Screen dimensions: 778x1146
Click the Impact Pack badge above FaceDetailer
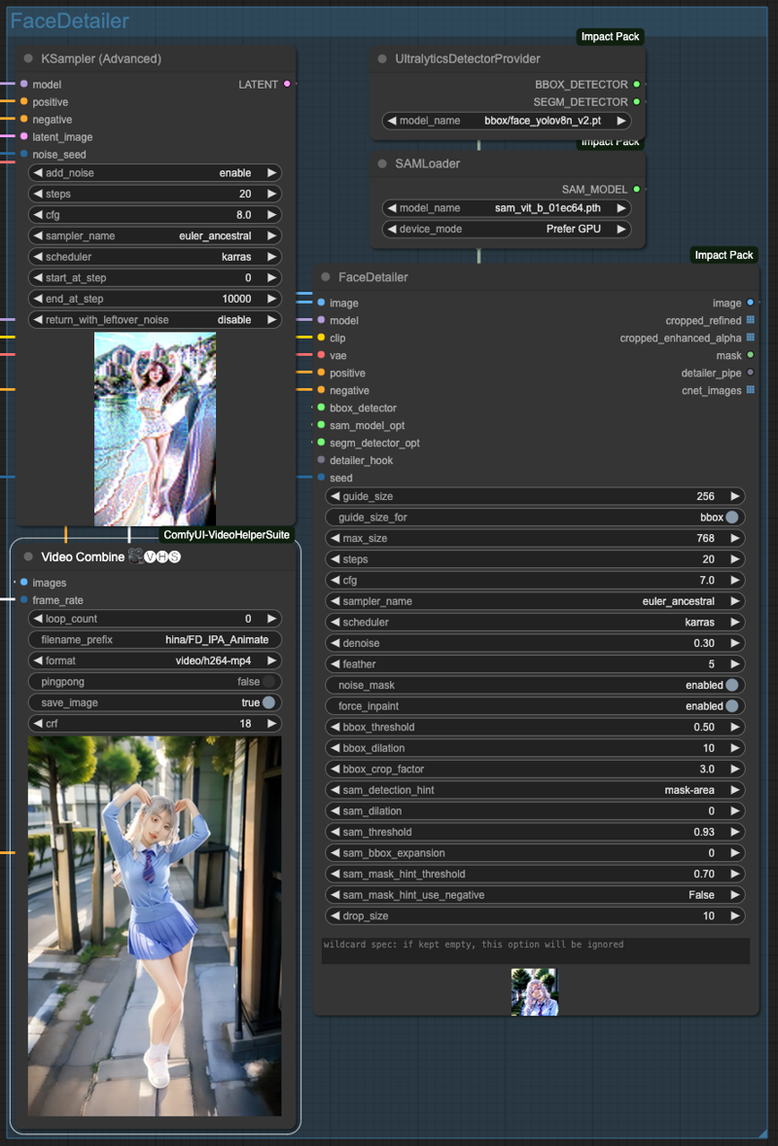[724, 255]
